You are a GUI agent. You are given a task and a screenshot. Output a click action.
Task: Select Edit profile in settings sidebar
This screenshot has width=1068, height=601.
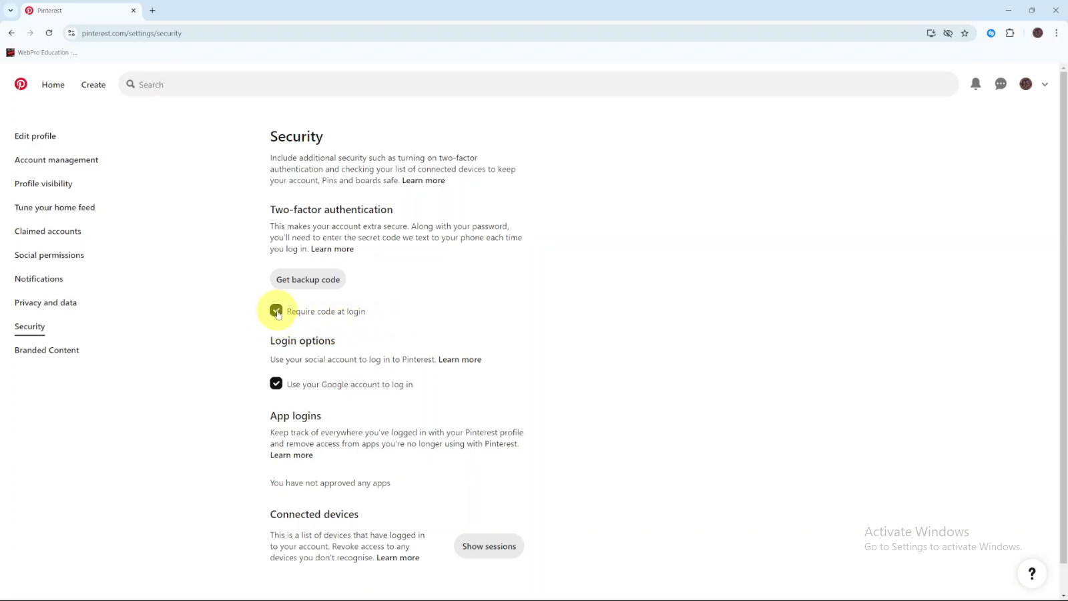[x=35, y=136]
